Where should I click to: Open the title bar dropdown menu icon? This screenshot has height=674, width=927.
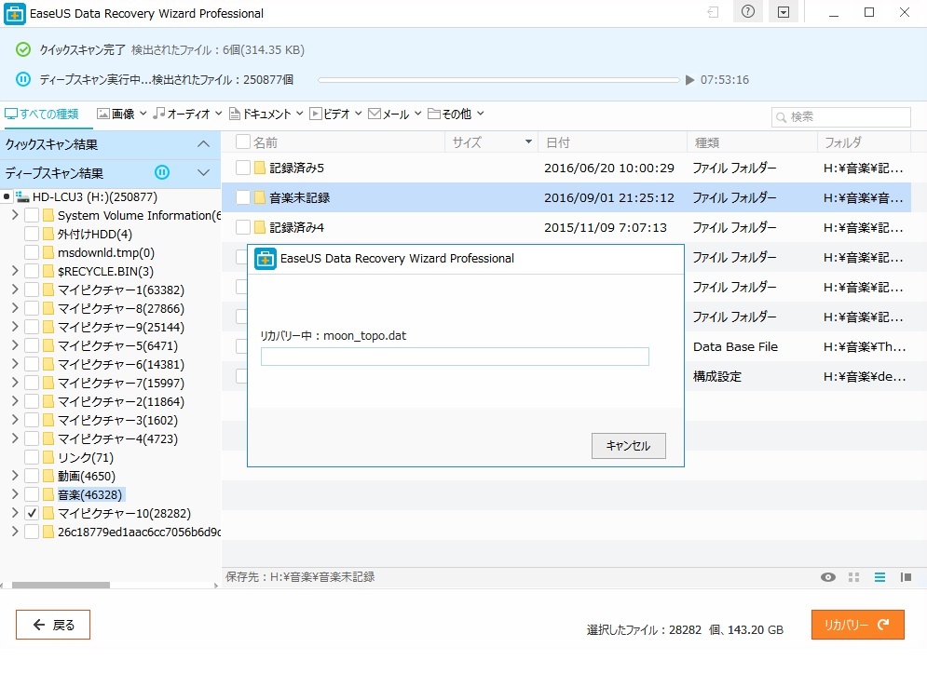(784, 12)
